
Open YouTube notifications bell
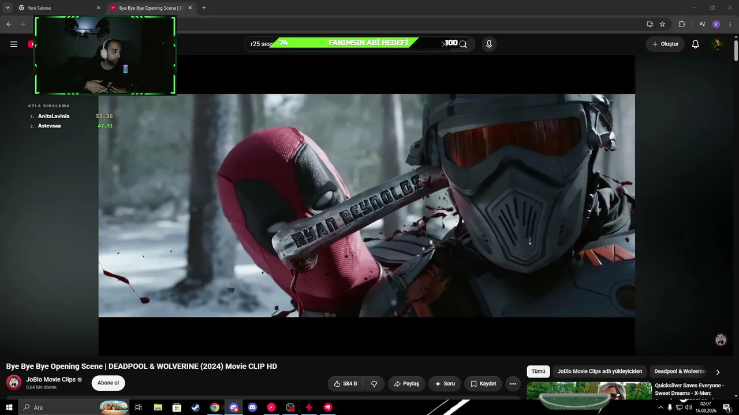pos(696,44)
